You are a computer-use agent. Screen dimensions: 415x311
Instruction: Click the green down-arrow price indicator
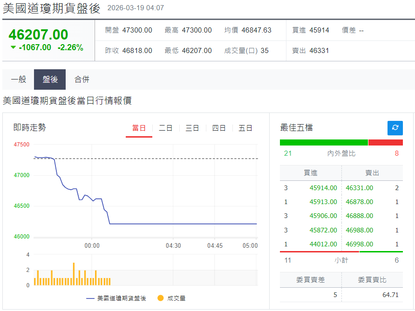[x=13, y=47]
